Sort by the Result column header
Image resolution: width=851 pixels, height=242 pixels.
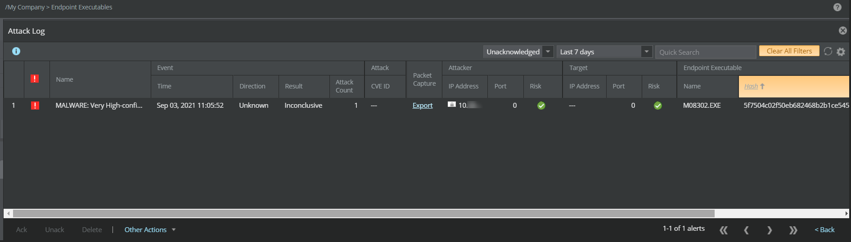(304, 86)
